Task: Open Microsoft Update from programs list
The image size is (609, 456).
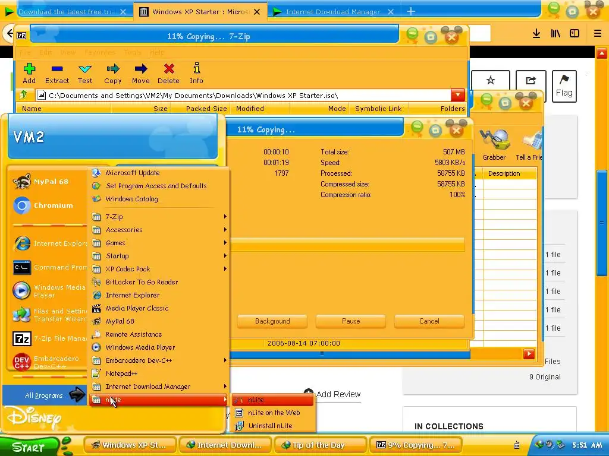Action: tap(159, 173)
